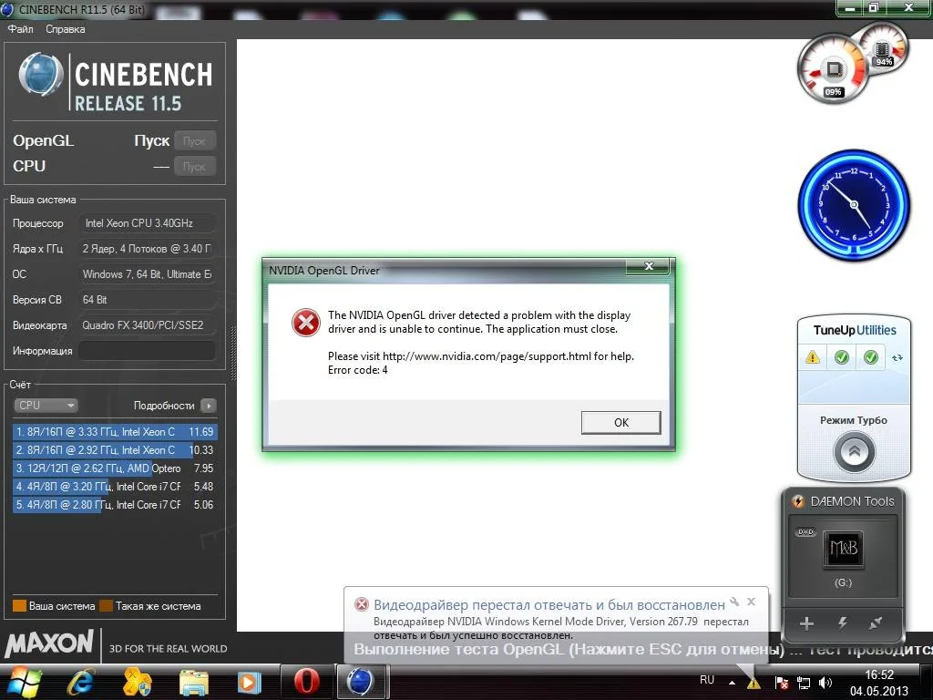Click the Cinebench globe logo icon

(40, 75)
